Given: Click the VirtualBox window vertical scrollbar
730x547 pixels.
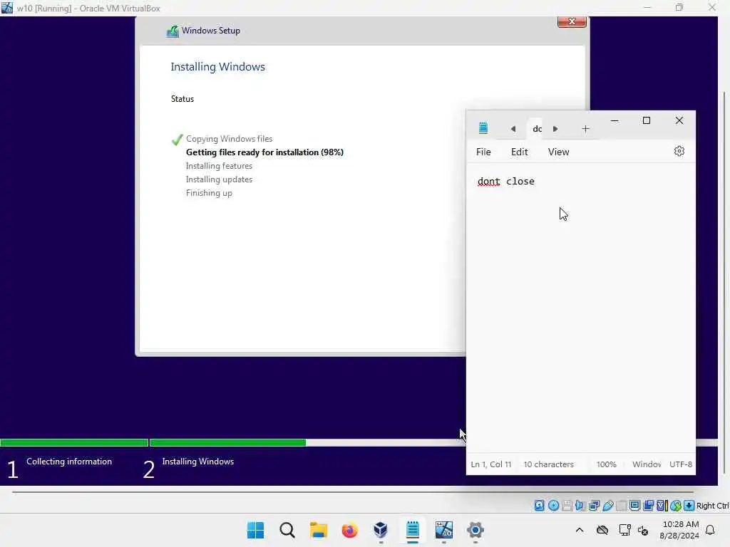Looking at the screenshot, I should pos(724,283).
